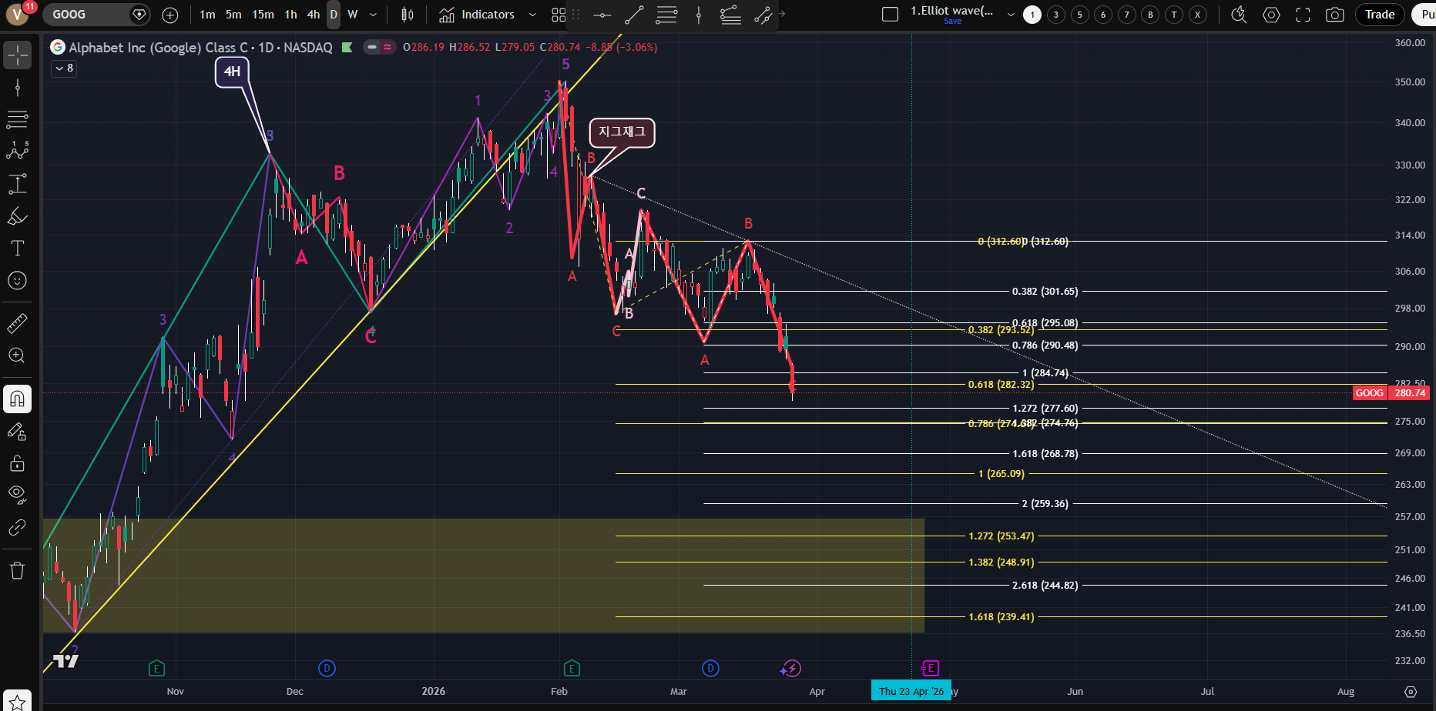Take a chart snapshot with camera icon
The image size is (1436, 711).
point(1334,15)
